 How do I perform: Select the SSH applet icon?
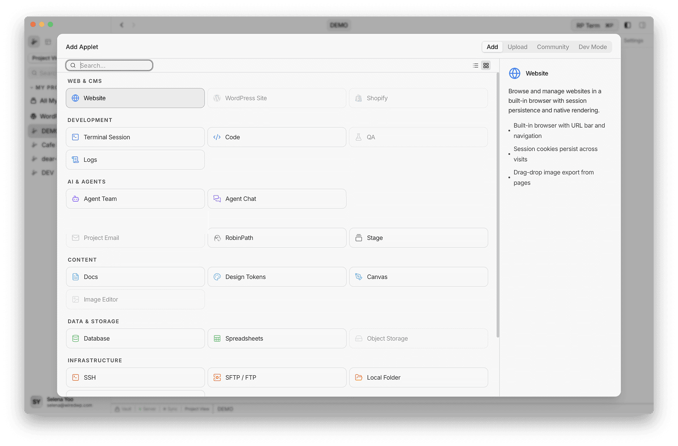click(x=76, y=377)
